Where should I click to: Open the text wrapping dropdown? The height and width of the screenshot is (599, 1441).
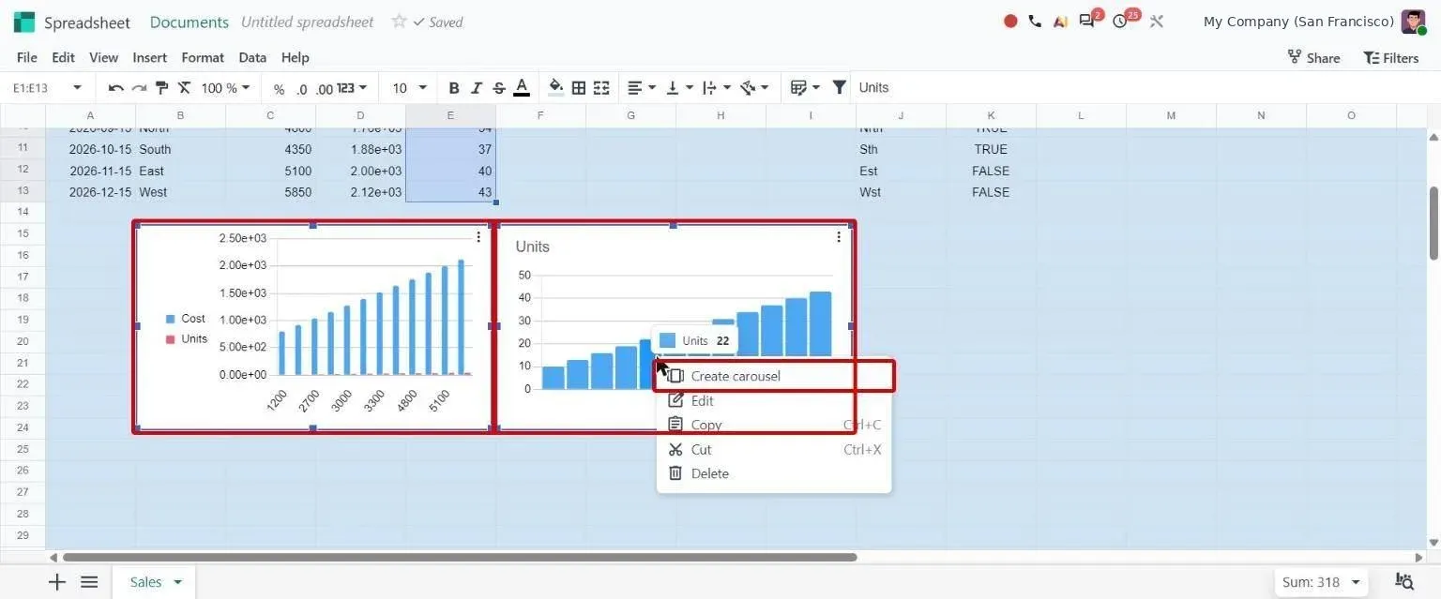coord(717,88)
